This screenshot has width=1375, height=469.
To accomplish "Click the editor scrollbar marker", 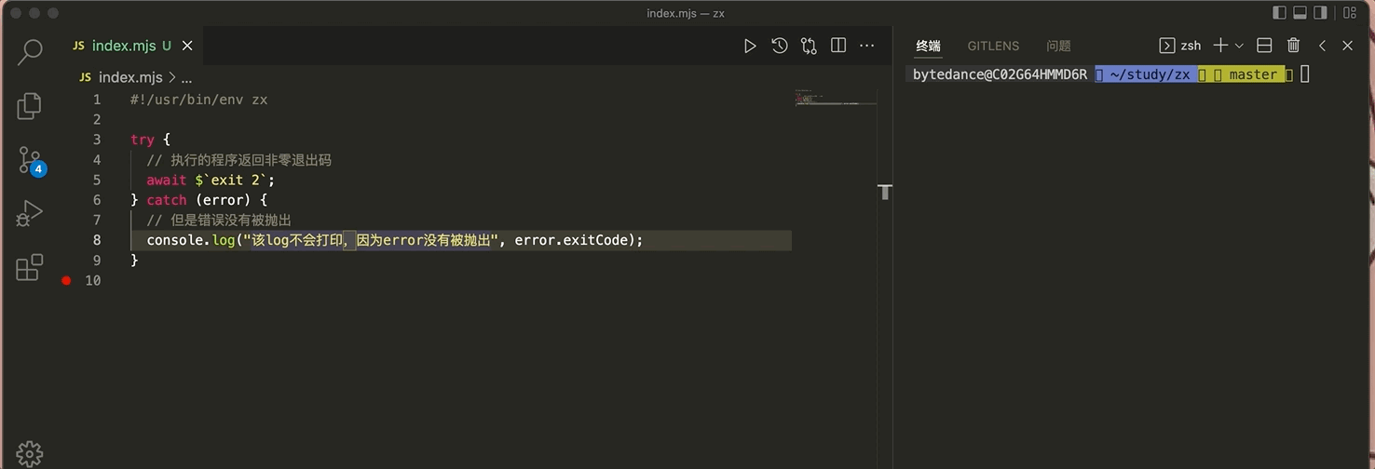I will pos(885,193).
